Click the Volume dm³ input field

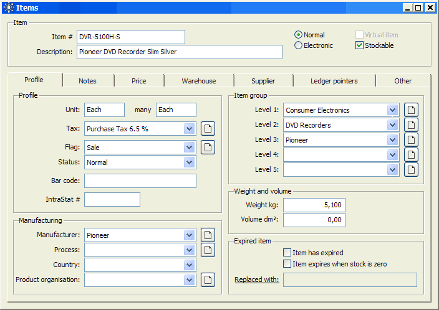pos(314,220)
